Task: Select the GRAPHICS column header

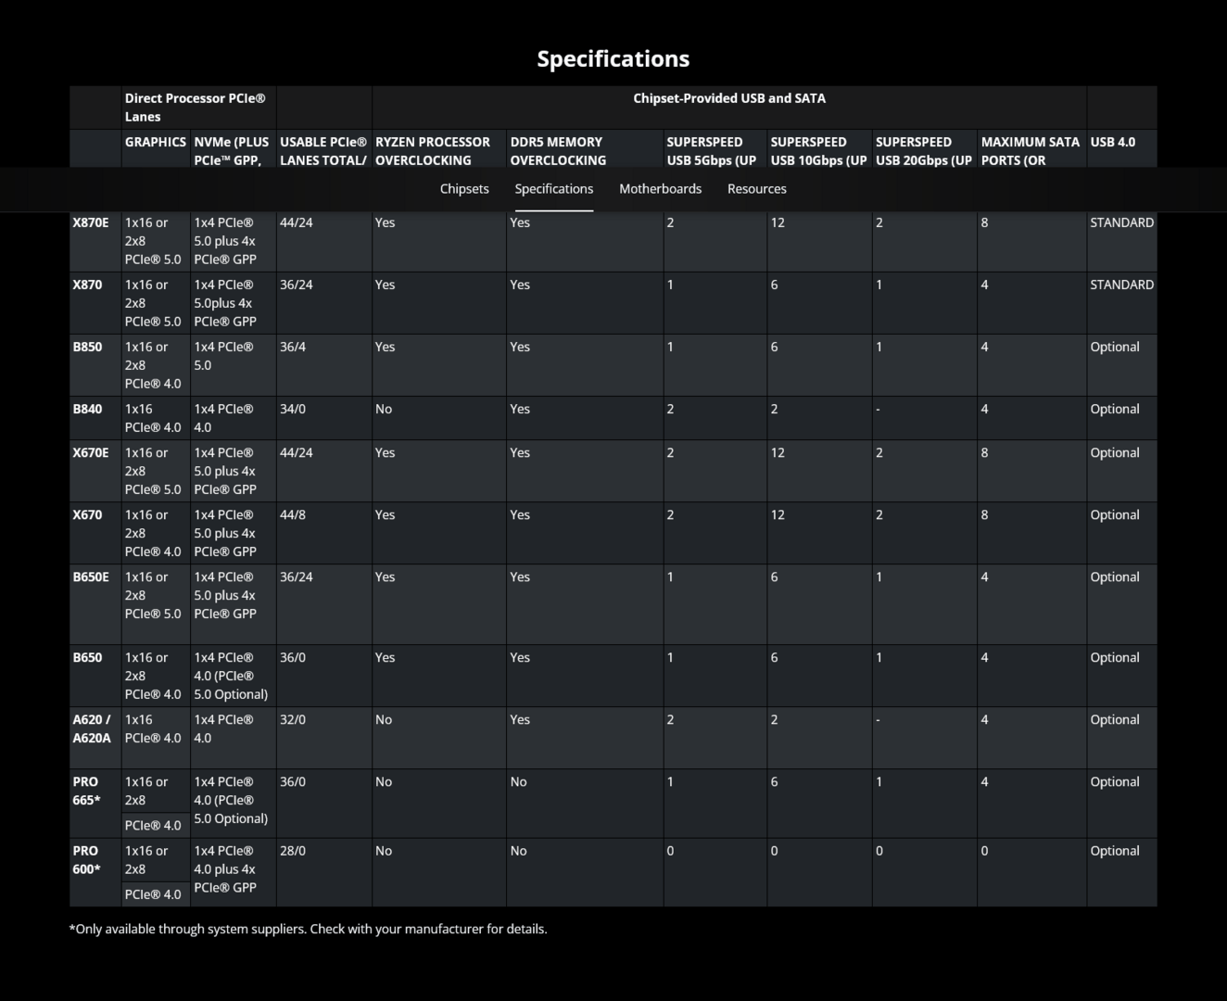Action: pos(155,142)
